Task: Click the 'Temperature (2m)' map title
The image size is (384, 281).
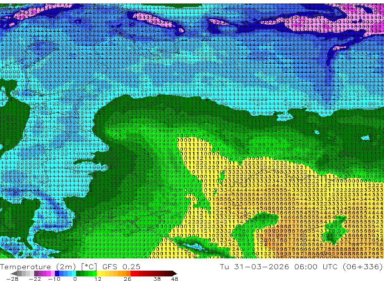Action: tap(38, 266)
